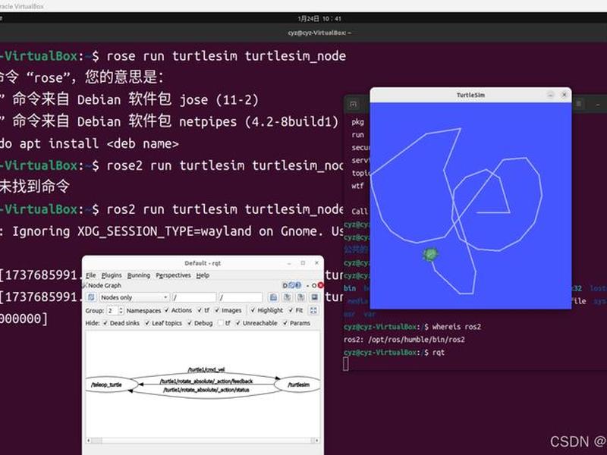The image size is (607, 455).
Task: Click 'sudo apt install <deb name>' terminal line
Action: pos(90,144)
